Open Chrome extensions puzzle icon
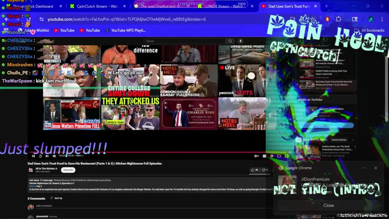The image size is (389, 219). coord(339,19)
